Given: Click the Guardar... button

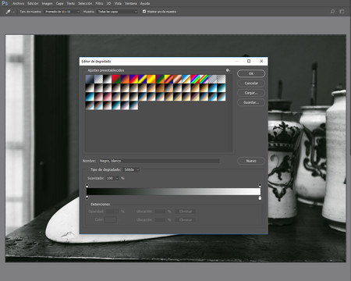Looking at the screenshot, I should tap(251, 102).
